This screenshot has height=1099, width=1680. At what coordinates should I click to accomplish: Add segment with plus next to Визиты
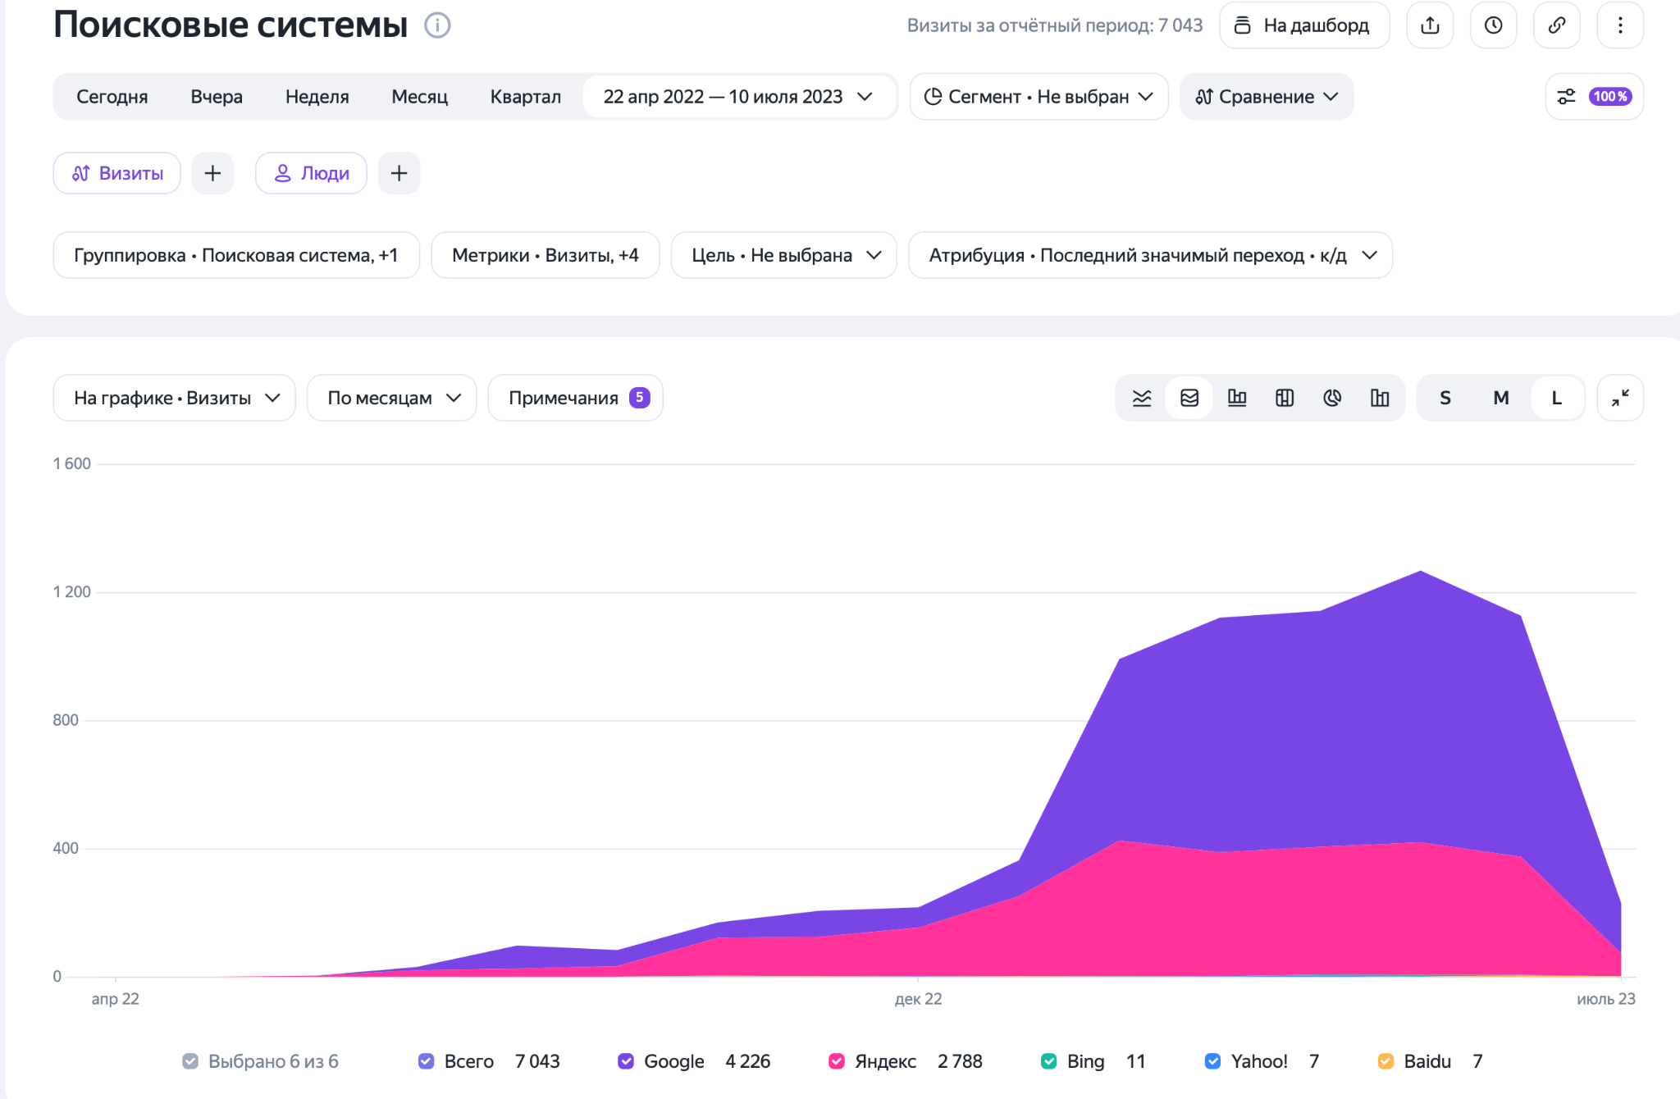212,173
